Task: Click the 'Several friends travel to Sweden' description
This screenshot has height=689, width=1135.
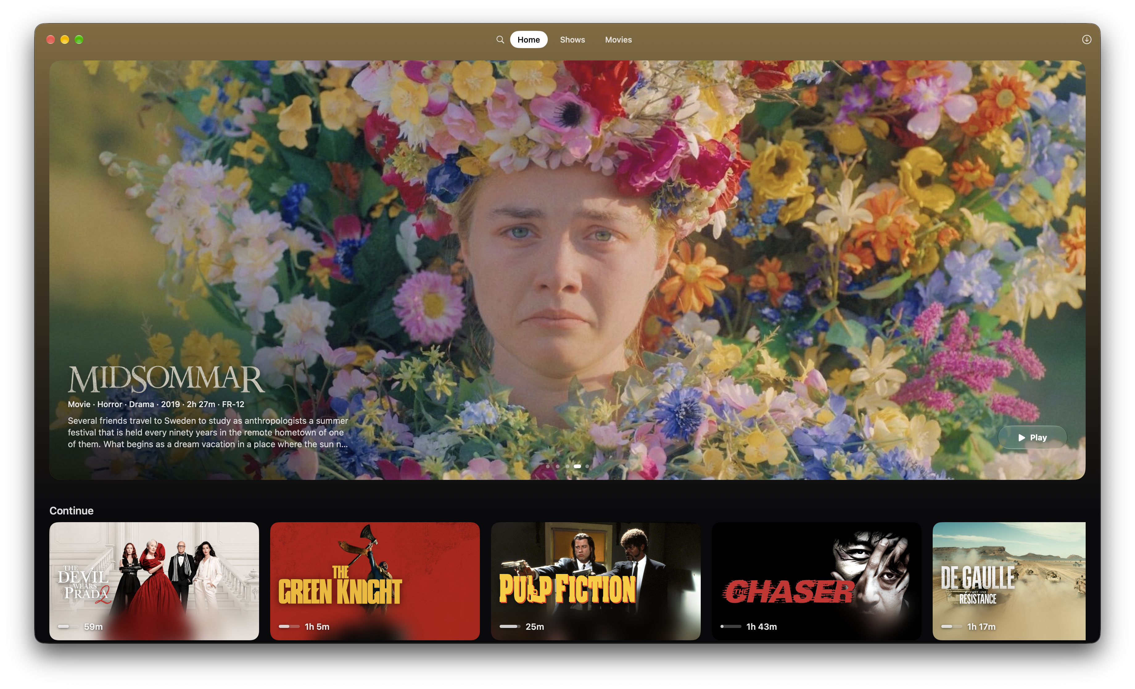Action: (208, 432)
